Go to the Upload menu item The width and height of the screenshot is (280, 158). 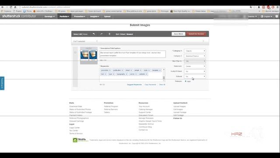(x=107, y=17)
